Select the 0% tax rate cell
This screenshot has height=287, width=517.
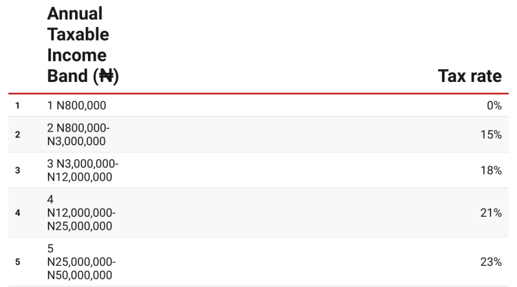[494, 105]
